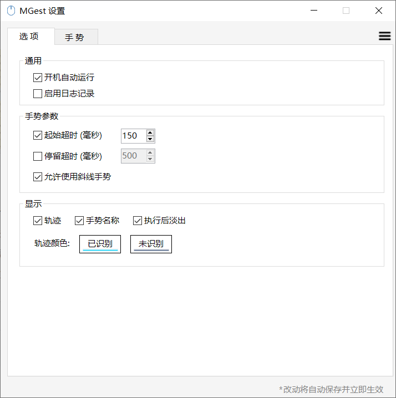Click the 500 dwell timeout field
Screen dimensions: 396x398
[134, 156]
